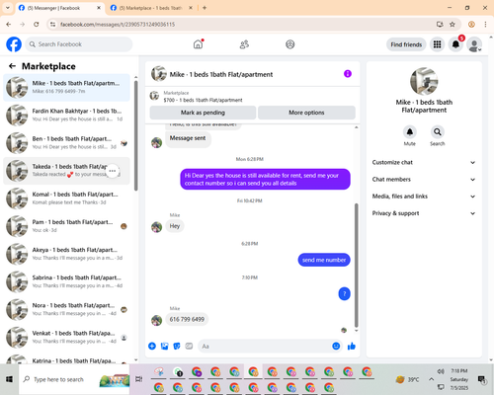This screenshot has width=494, height=395.
Task: Open the Home feed icon
Action: pyautogui.click(x=198, y=44)
